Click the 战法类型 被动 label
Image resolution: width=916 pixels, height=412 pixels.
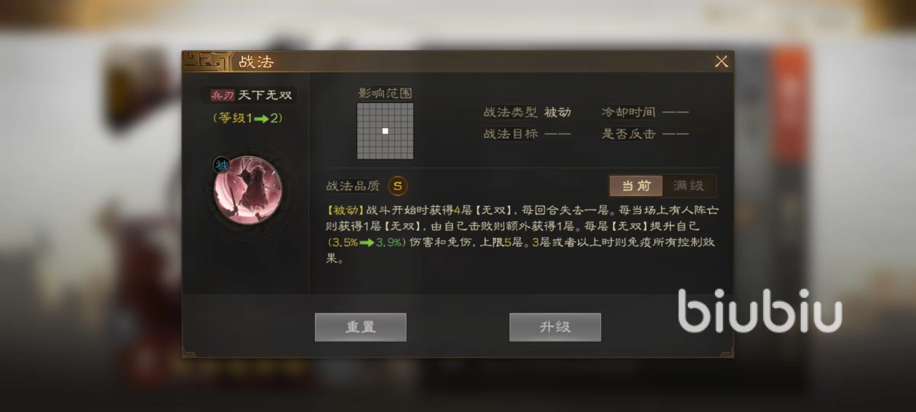[527, 112]
